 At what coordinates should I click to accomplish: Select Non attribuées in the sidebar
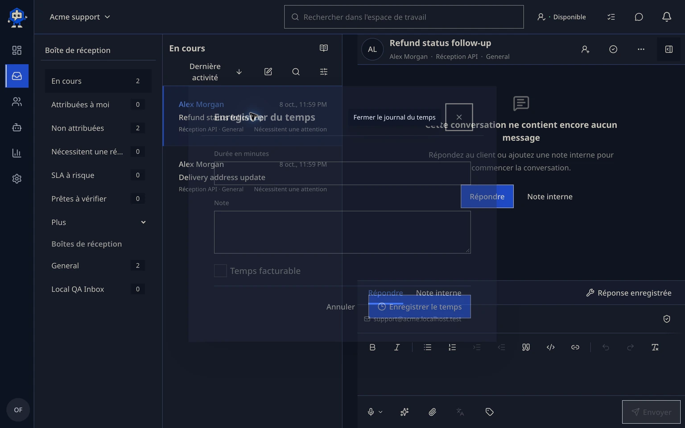(98, 128)
